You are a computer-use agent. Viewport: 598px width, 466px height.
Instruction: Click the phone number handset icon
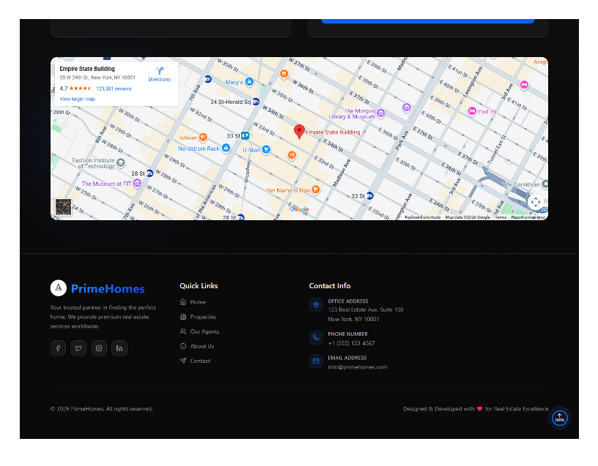[x=316, y=337]
